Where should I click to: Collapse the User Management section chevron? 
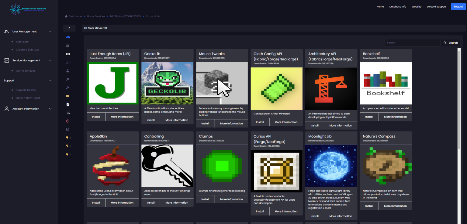click(50, 32)
